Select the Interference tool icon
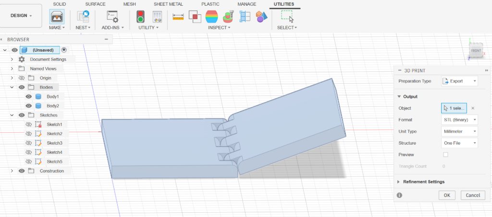 click(195, 17)
